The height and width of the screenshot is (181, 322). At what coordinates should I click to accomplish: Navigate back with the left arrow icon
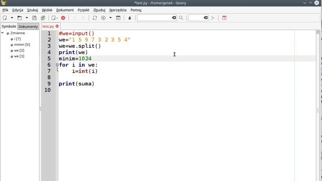pos(75,18)
